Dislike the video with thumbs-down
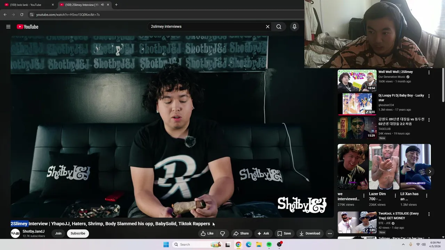 [222, 233]
